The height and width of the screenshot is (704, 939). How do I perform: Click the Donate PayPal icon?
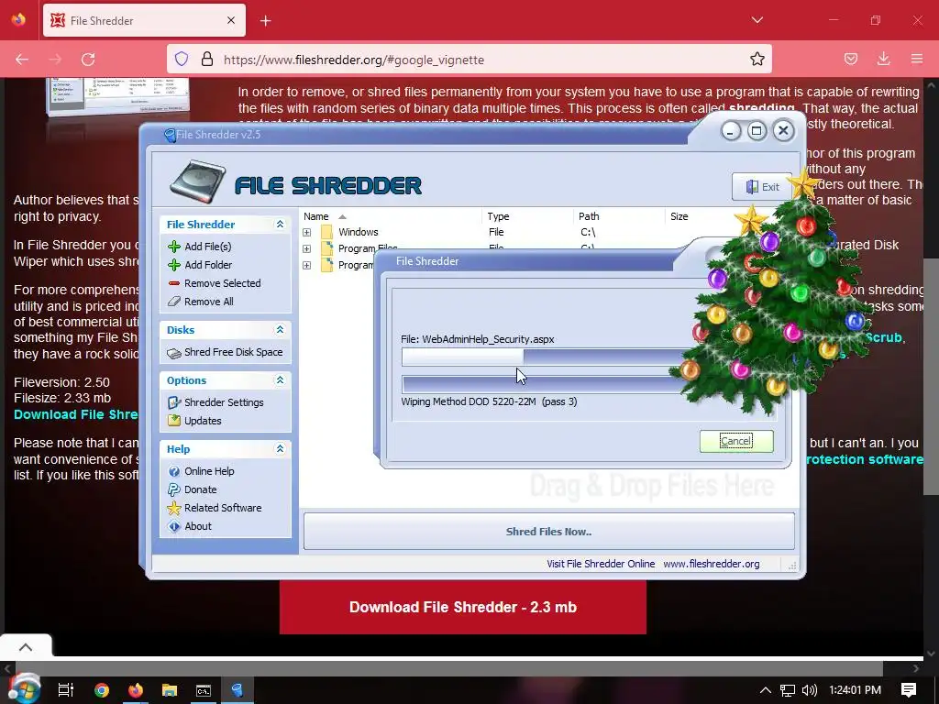(x=173, y=489)
